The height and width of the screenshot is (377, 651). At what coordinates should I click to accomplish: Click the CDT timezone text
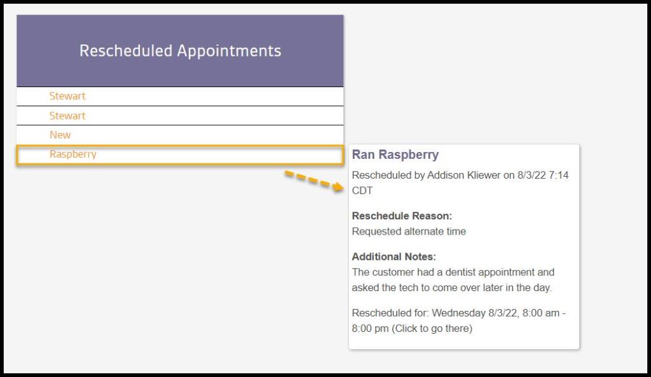362,190
